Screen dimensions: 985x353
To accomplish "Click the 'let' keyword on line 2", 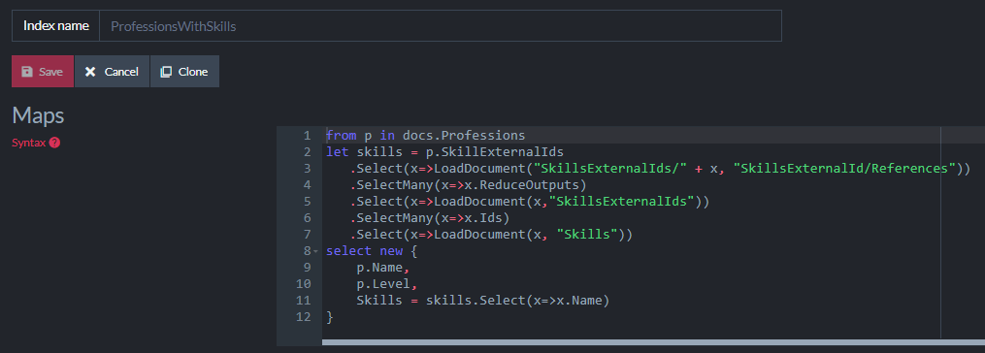I will point(338,152).
